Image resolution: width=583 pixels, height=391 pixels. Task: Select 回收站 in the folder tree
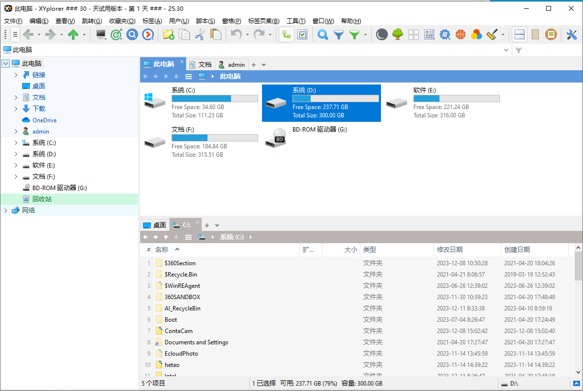click(x=42, y=199)
